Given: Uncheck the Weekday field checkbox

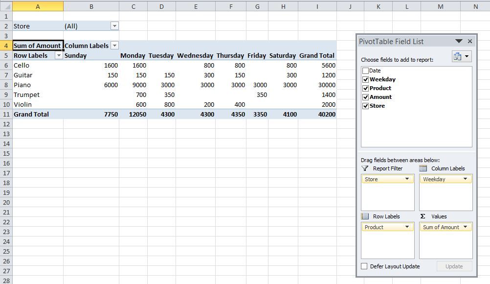Looking at the screenshot, I should pos(365,79).
